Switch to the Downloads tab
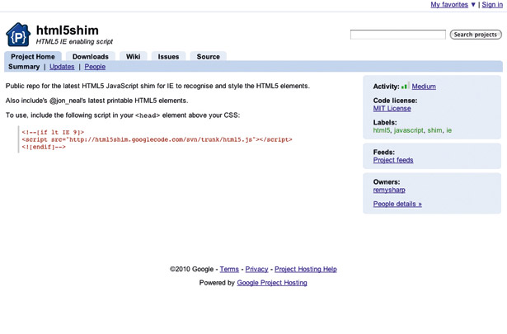507x334 pixels. 91,56
